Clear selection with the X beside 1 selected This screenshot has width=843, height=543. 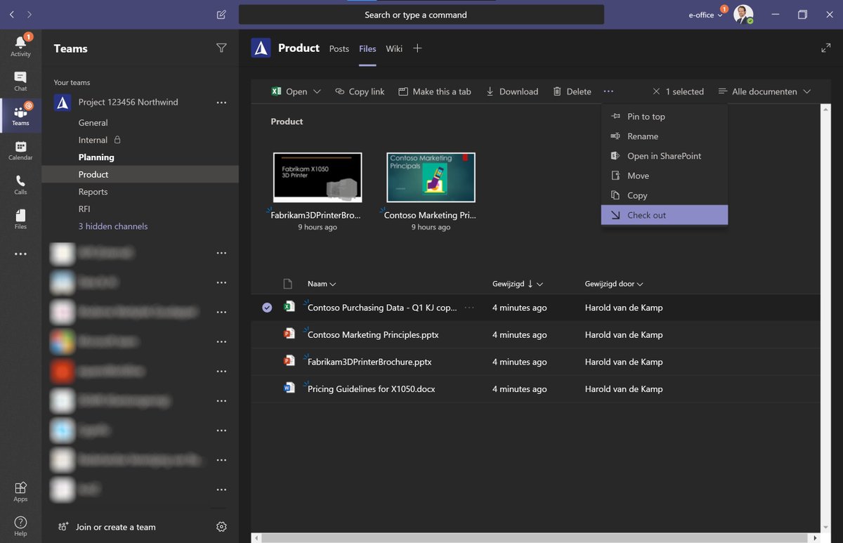656,91
